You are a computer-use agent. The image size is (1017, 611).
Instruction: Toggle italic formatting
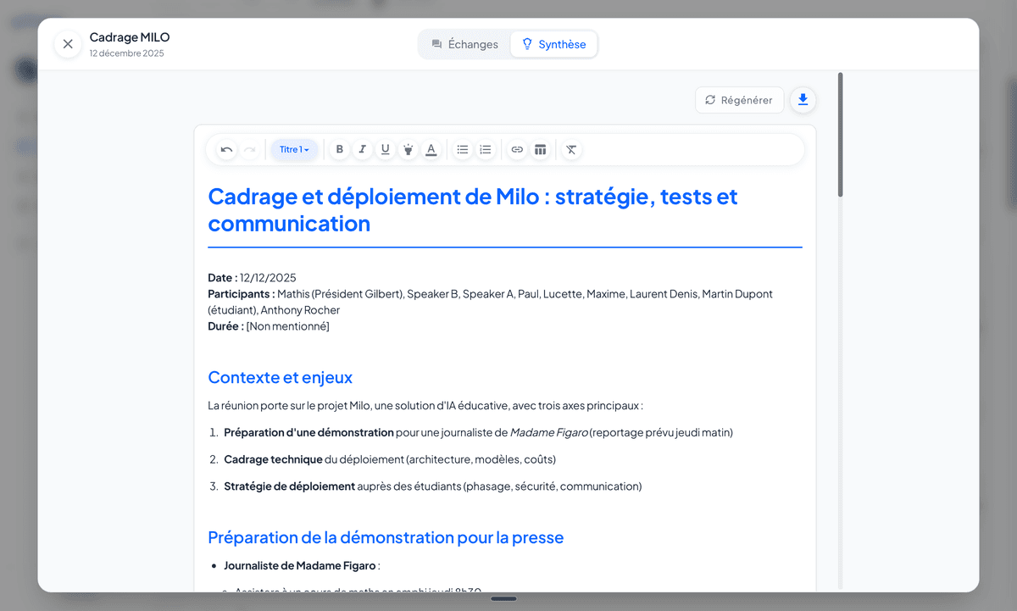tap(363, 150)
